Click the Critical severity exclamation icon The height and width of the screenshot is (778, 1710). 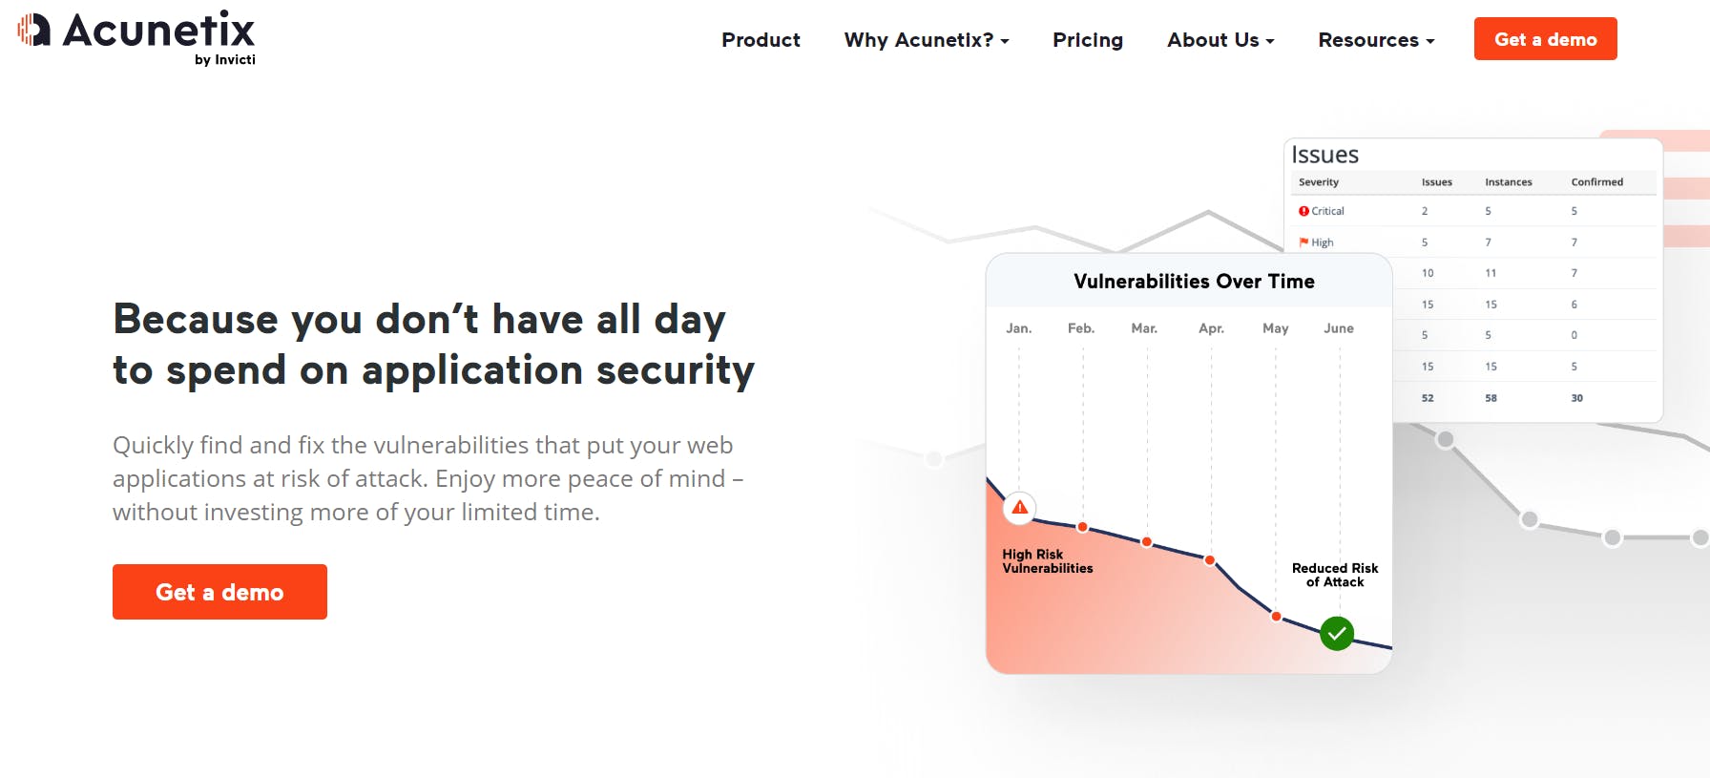pyautogui.click(x=1303, y=211)
